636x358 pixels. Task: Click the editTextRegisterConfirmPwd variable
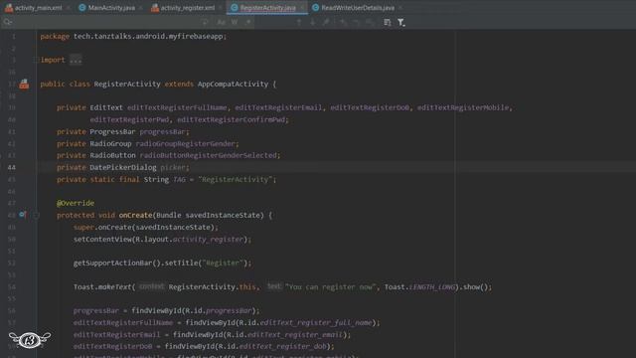232,119
